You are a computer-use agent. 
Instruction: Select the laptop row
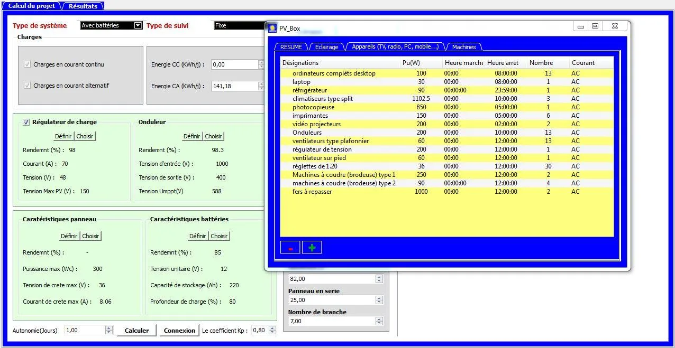point(447,82)
